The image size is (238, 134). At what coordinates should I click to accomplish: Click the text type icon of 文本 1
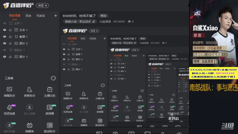16,30
